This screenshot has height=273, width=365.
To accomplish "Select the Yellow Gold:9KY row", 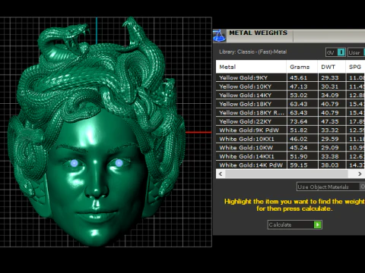I will (290, 77).
